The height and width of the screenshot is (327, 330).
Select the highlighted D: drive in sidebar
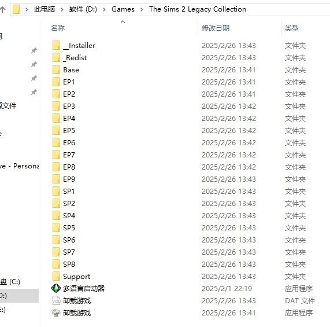coord(19,296)
